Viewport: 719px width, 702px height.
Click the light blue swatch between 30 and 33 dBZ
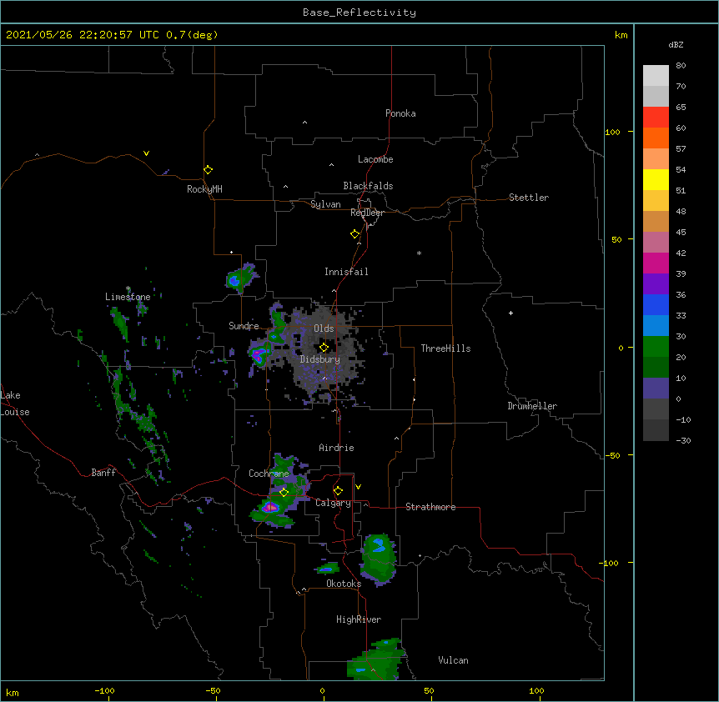656,326
